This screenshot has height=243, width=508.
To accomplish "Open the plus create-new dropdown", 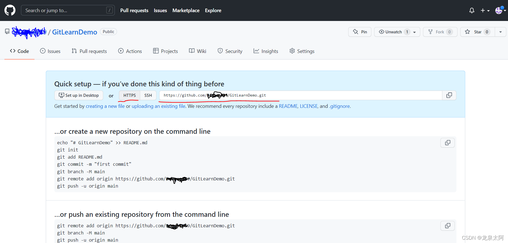I will click(x=485, y=10).
